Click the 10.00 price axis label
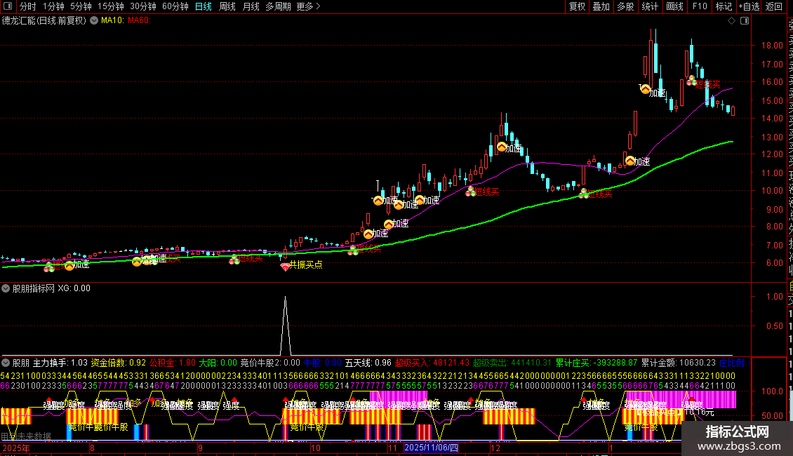Screen dimensions: 793x456 [x=772, y=191]
